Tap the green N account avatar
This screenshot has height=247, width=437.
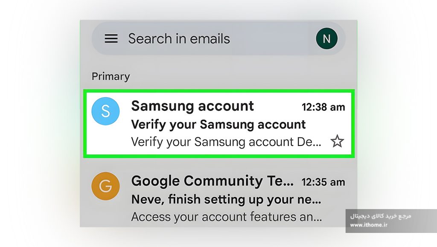coord(326,38)
